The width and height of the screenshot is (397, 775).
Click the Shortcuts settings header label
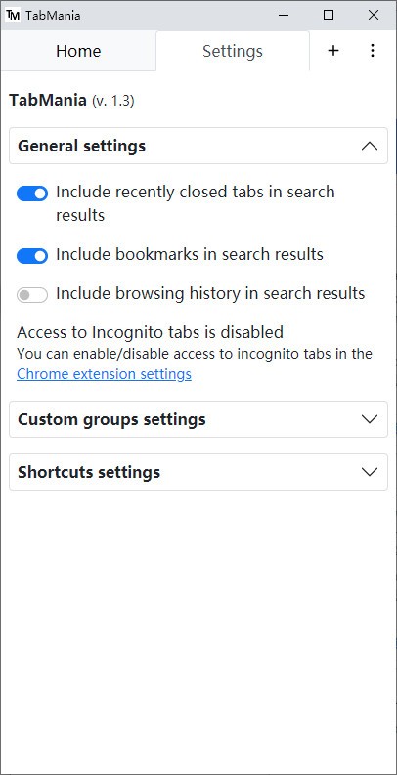[89, 472]
